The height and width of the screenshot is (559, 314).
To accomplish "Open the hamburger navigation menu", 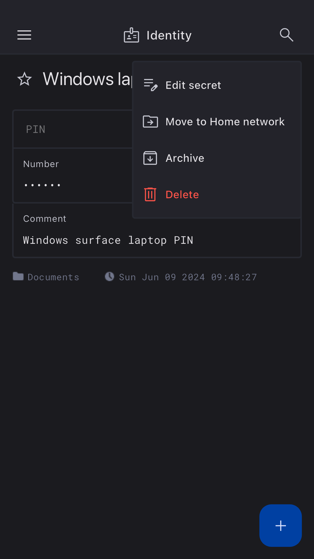I will pyautogui.click(x=24, y=35).
